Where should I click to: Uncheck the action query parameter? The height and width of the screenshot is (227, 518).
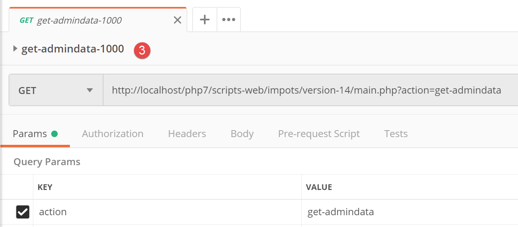pos(23,212)
